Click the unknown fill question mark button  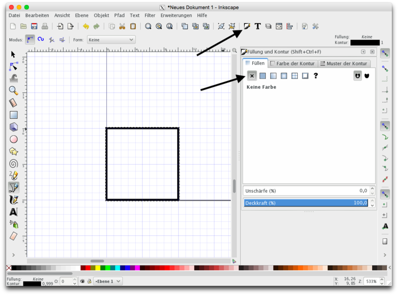[315, 75]
